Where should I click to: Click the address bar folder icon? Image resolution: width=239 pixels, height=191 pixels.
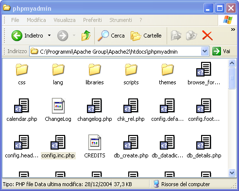(34, 51)
